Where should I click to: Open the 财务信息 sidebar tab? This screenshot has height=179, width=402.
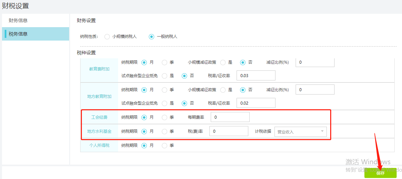tap(18, 20)
